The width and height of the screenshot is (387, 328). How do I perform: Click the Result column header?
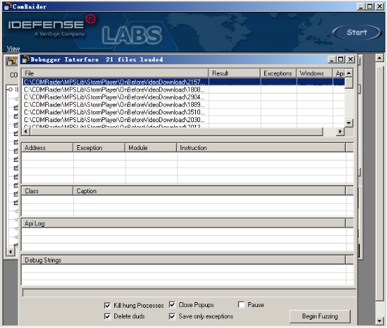234,73
